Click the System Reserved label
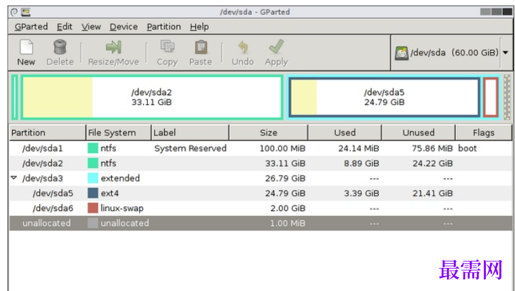515x291 pixels. (190, 149)
